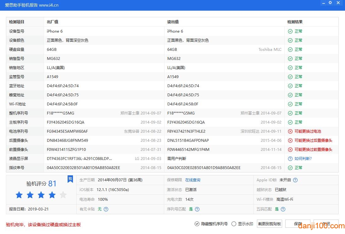Enable the 显示水印 option
This screenshot has height=234, width=345.
click(x=234, y=224)
